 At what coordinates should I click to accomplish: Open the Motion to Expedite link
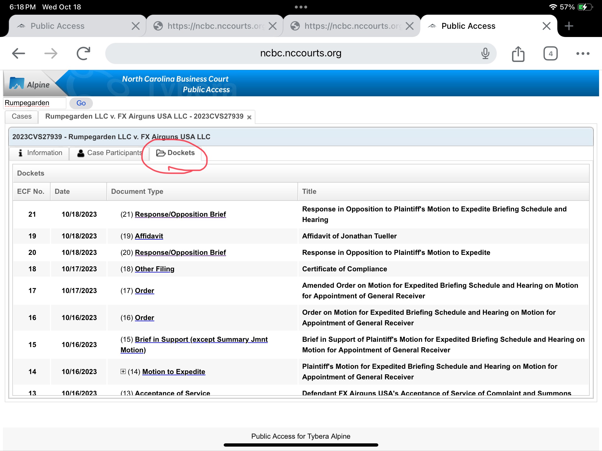(x=173, y=372)
